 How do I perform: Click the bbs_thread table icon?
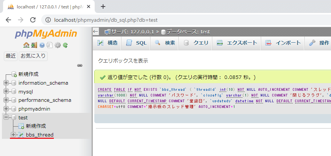[x=21, y=135]
